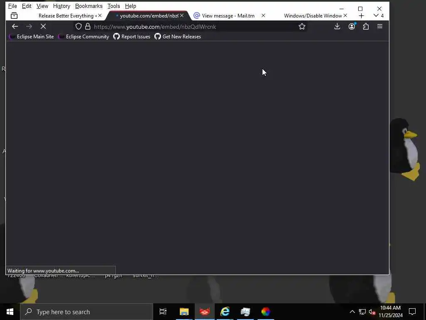Expand the list all tabs chevron
This screenshot has height=320, width=426.
(x=376, y=15)
